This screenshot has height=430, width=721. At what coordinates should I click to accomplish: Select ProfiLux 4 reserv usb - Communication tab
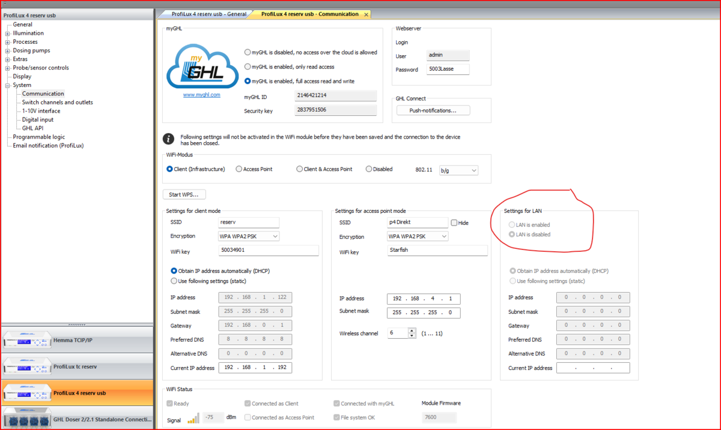(309, 14)
